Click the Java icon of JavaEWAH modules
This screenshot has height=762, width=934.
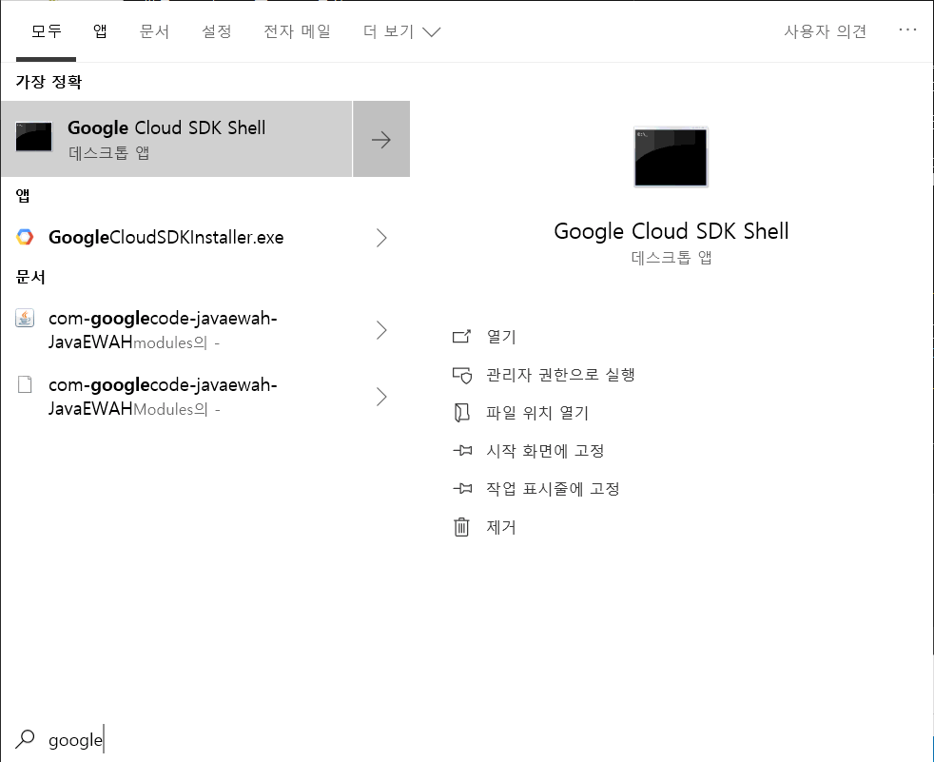[x=25, y=318]
